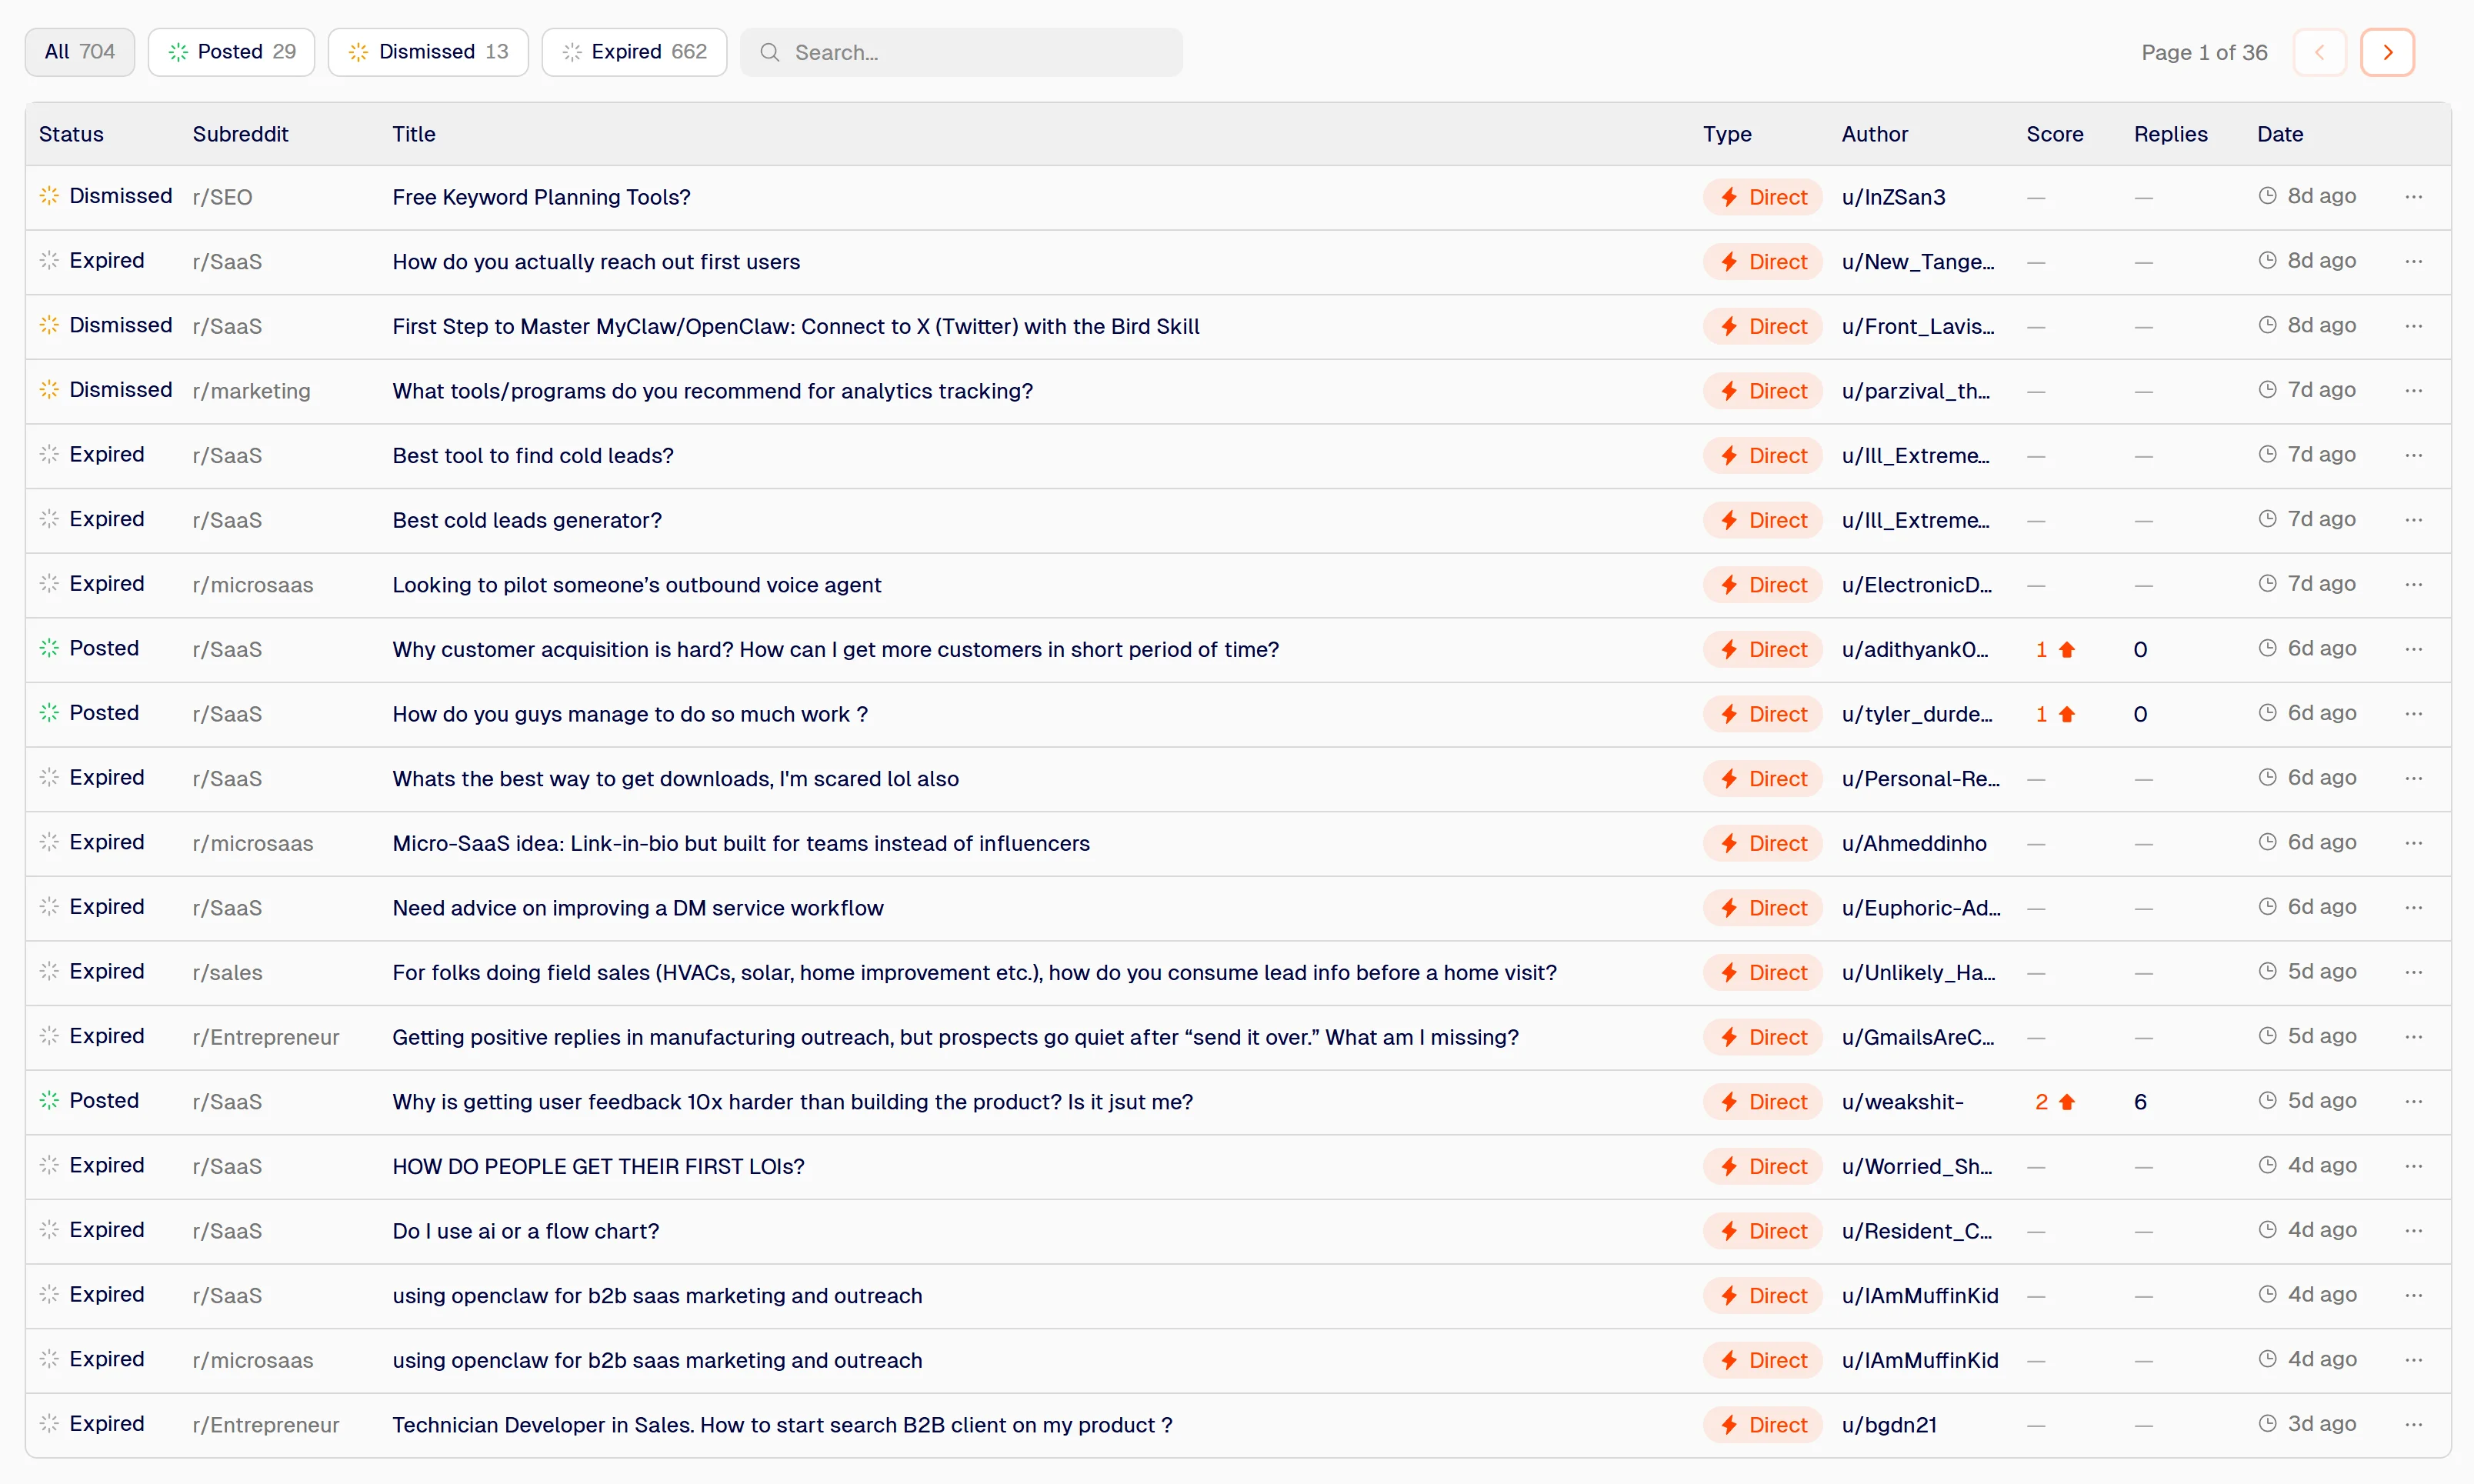
Task: Open the more options menu for HOW DO PEOPLE GET THEIR FIRST LOIs
Action: (2413, 1166)
